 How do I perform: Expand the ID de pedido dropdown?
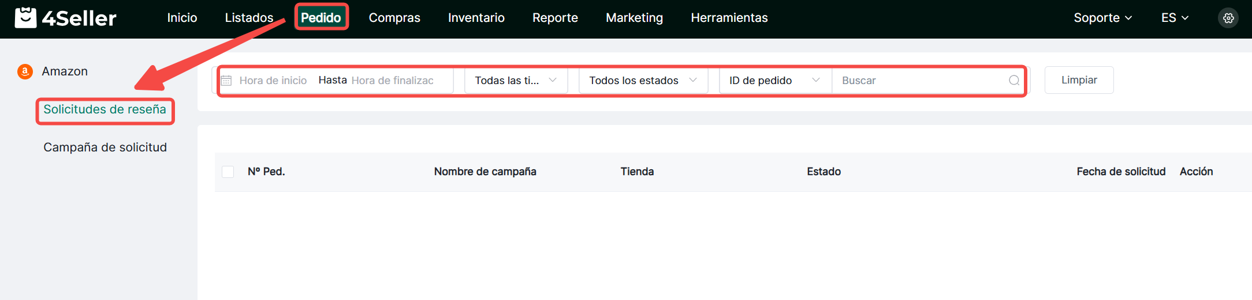pos(774,81)
